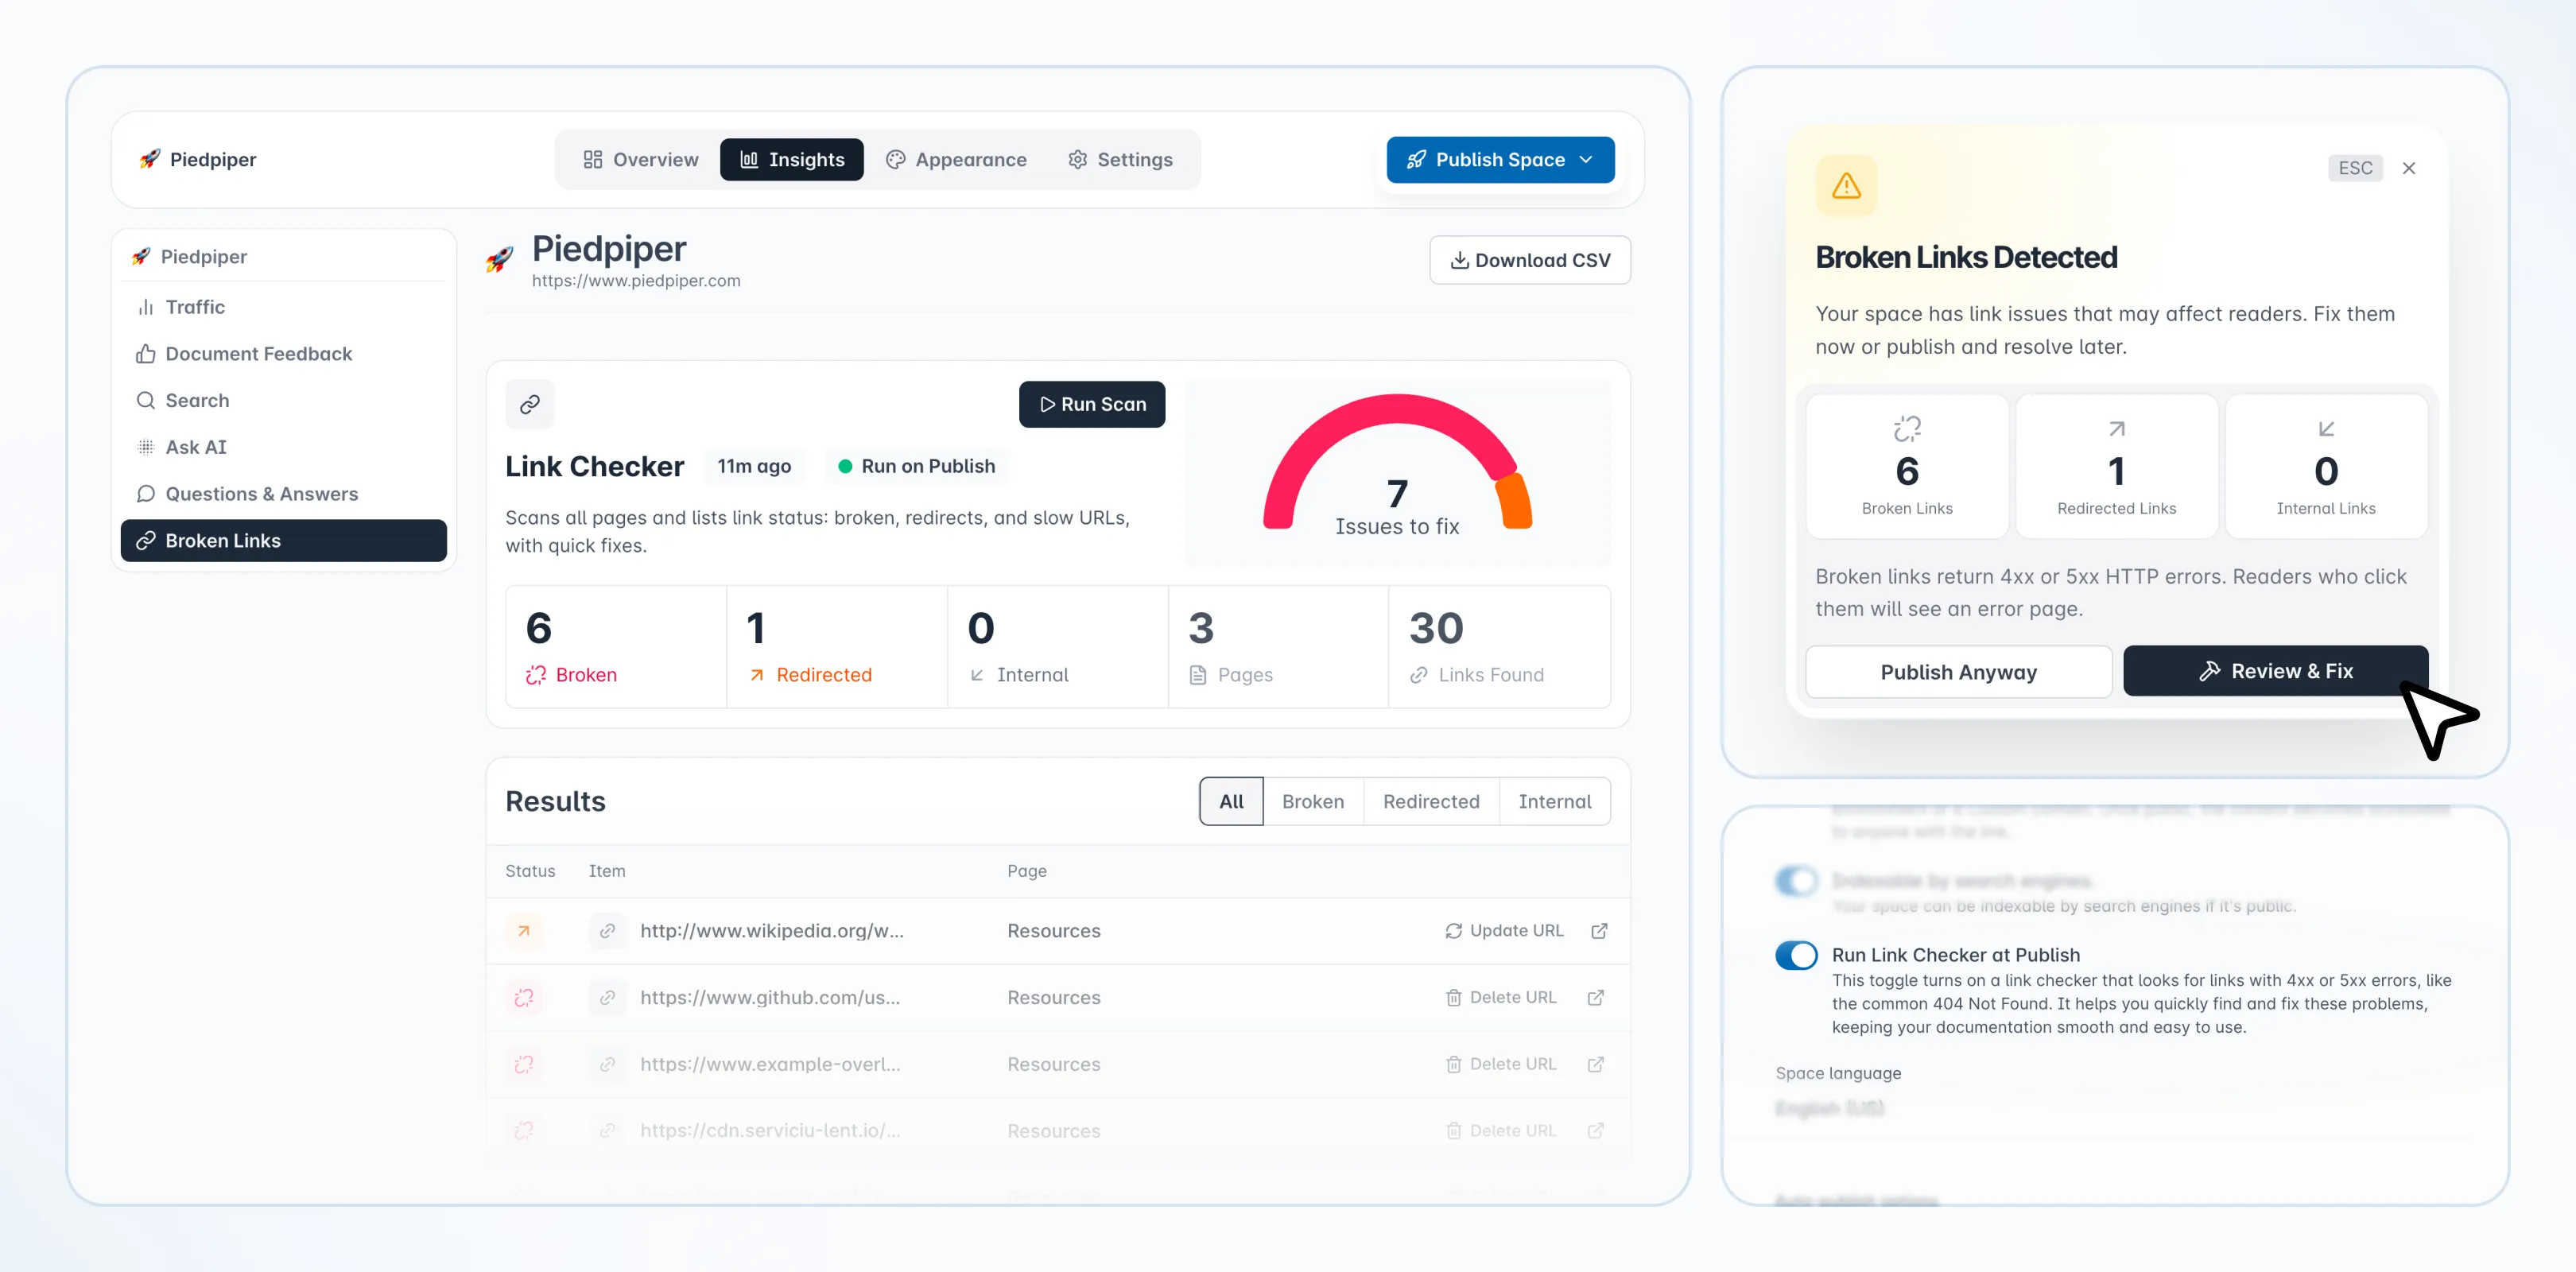The width and height of the screenshot is (2576, 1272).
Task: Go to Search insights in sidebar
Action: coord(283,400)
